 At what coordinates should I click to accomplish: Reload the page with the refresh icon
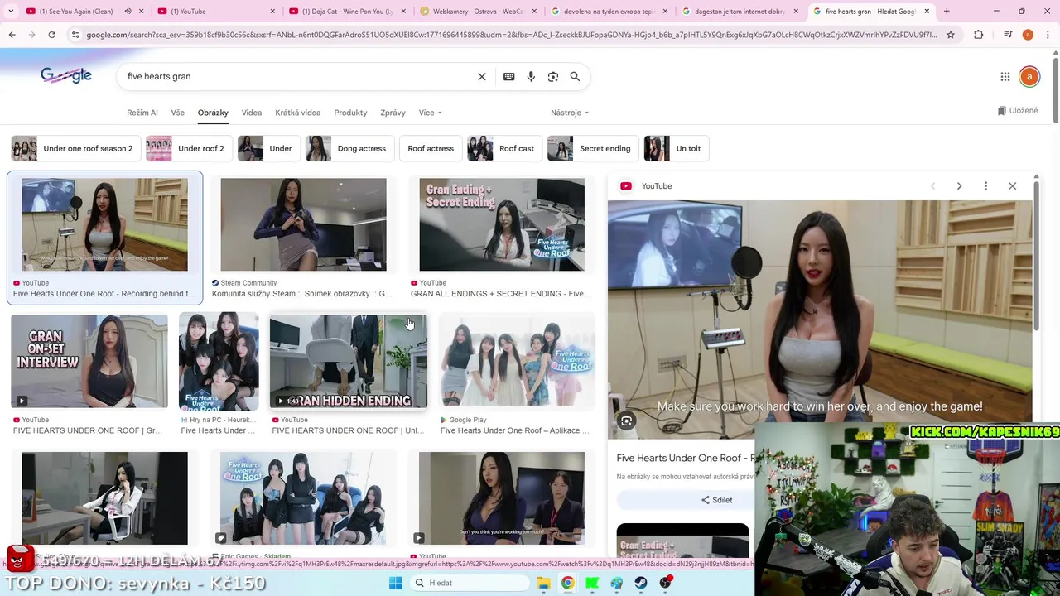(51, 35)
